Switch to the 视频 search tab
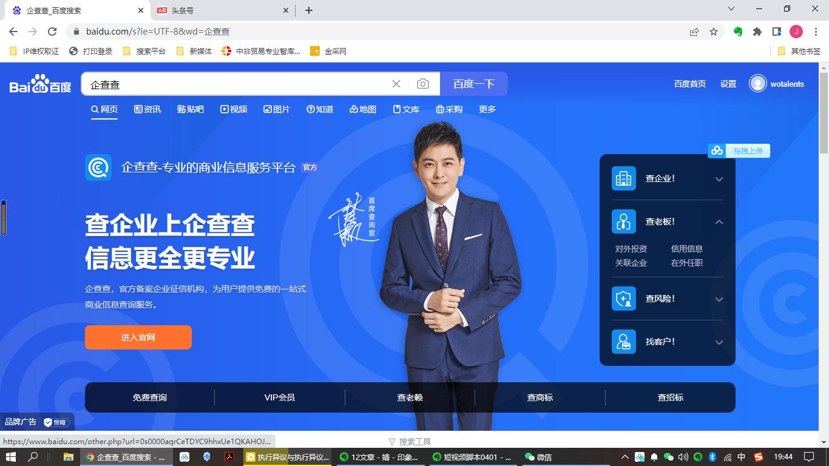829x466 pixels. 234,109
